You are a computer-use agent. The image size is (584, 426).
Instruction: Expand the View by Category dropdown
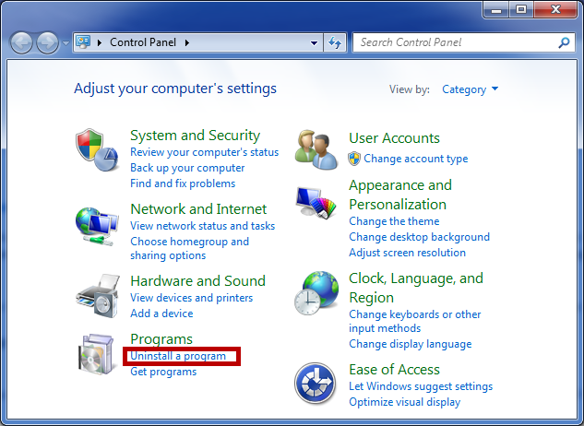[470, 89]
